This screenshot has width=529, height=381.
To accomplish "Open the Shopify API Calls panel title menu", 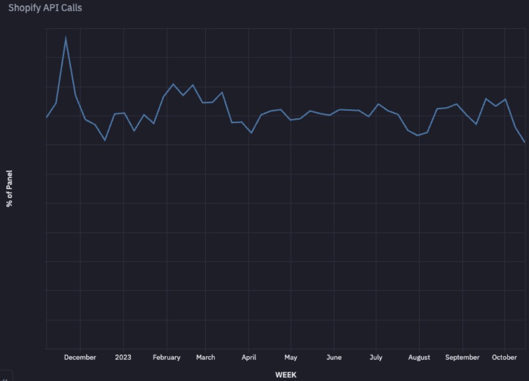I will 46,8.
